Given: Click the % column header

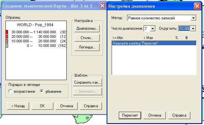Looking at the screenshot, I should tap(176, 38).
